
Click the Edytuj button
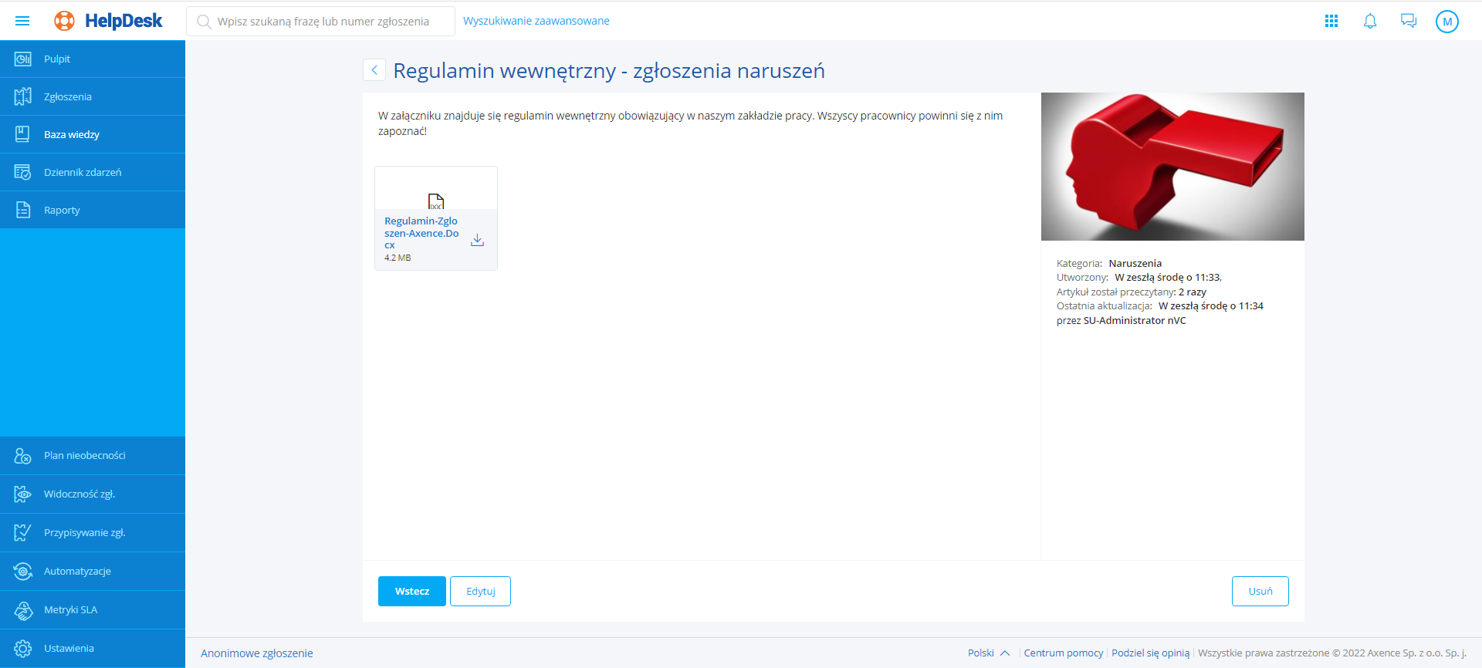[480, 591]
